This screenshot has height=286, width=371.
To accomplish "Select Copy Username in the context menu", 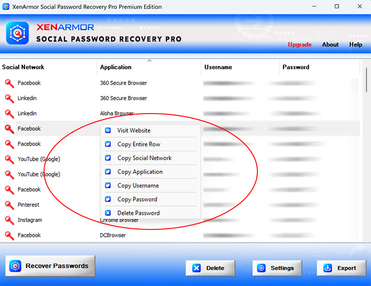I will click(x=150, y=185).
